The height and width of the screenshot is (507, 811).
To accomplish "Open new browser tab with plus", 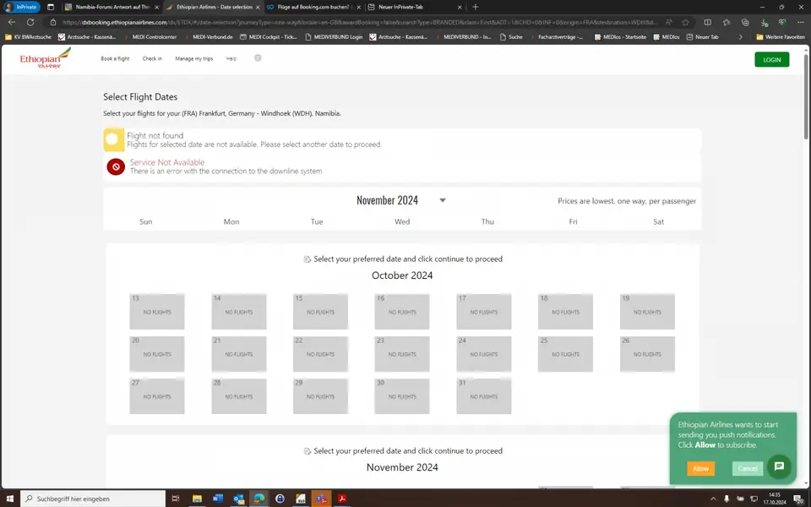I will click(476, 7).
